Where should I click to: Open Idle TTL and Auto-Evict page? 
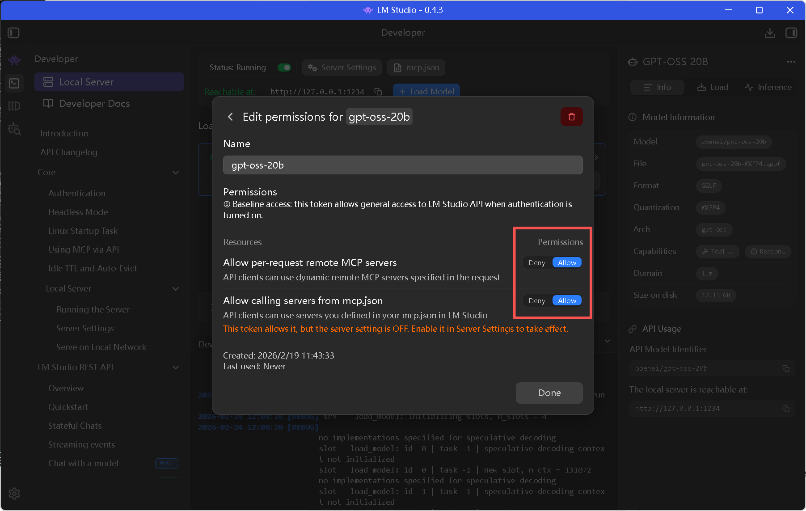click(x=93, y=268)
